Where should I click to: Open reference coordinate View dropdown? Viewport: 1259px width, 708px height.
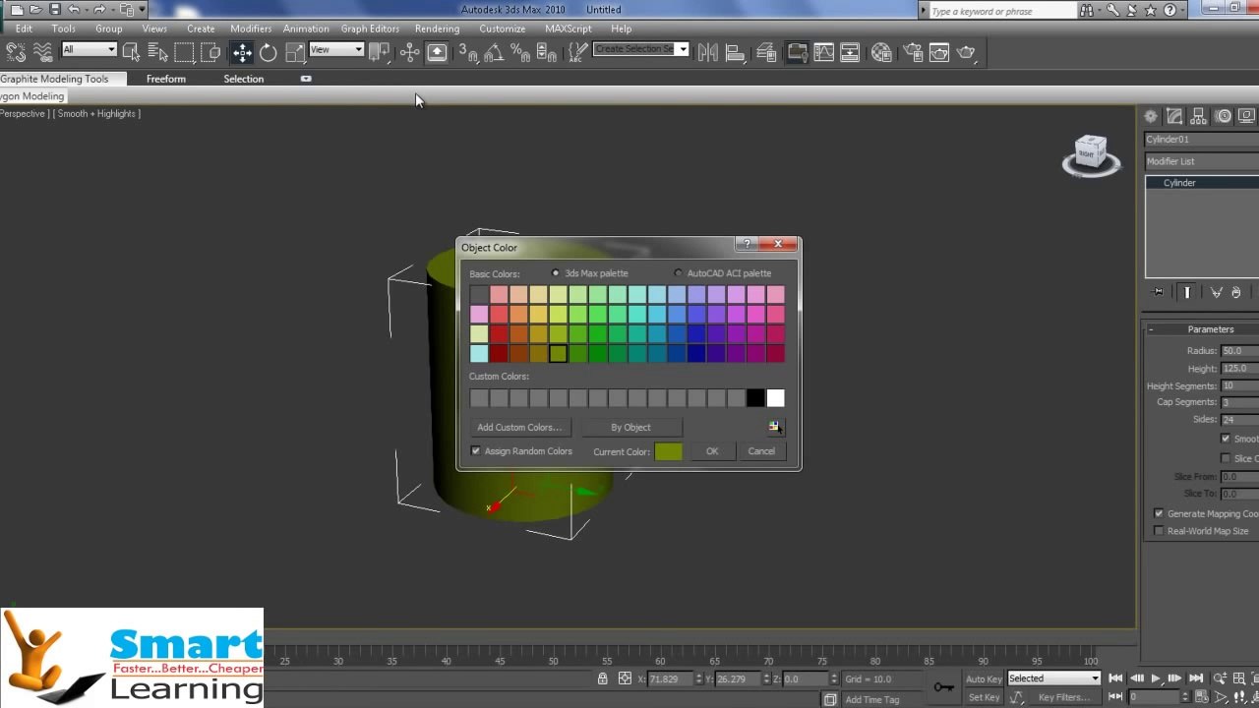336,49
